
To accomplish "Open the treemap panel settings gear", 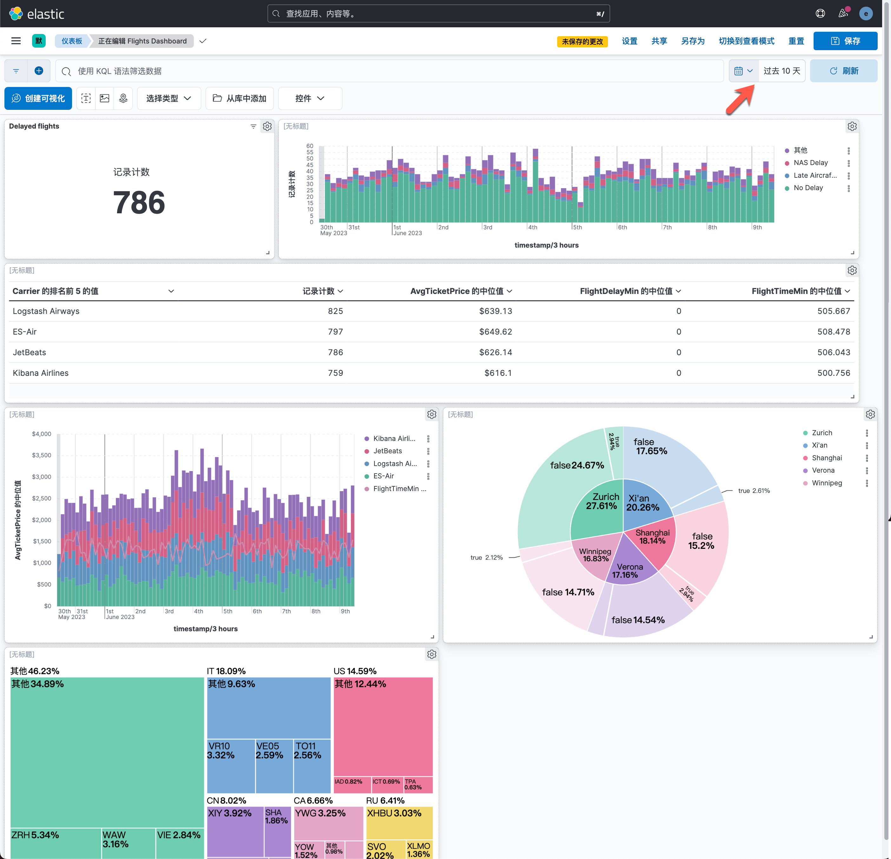I will pos(432,654).
